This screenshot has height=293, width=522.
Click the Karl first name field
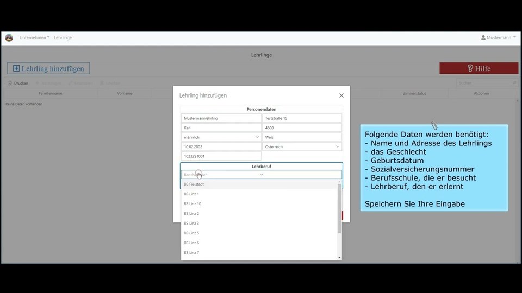(221, 128)
